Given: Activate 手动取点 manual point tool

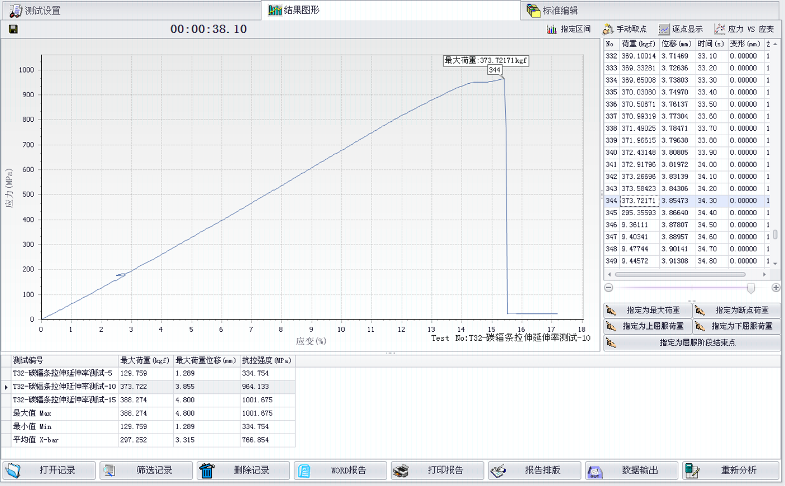Looking at the screenshot, I should coord(624,29).
